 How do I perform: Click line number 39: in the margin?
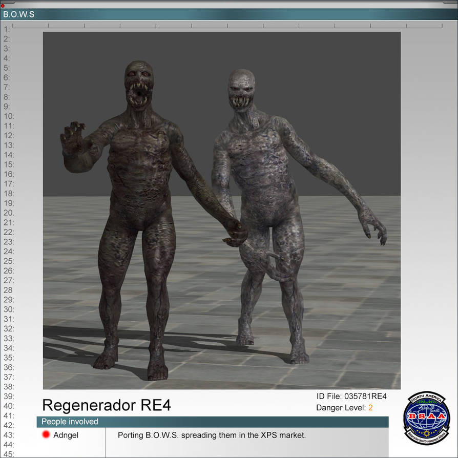coord(9,397)
